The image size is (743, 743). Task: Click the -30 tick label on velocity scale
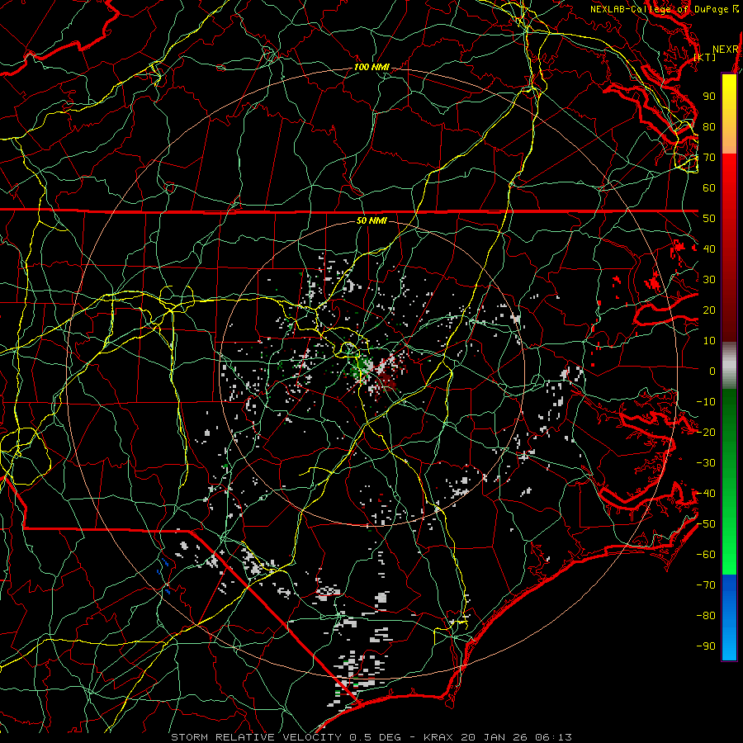[706, 463]
